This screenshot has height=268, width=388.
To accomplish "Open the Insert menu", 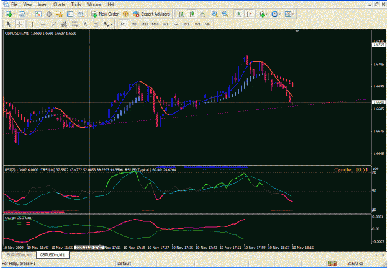I will point(43,4).
